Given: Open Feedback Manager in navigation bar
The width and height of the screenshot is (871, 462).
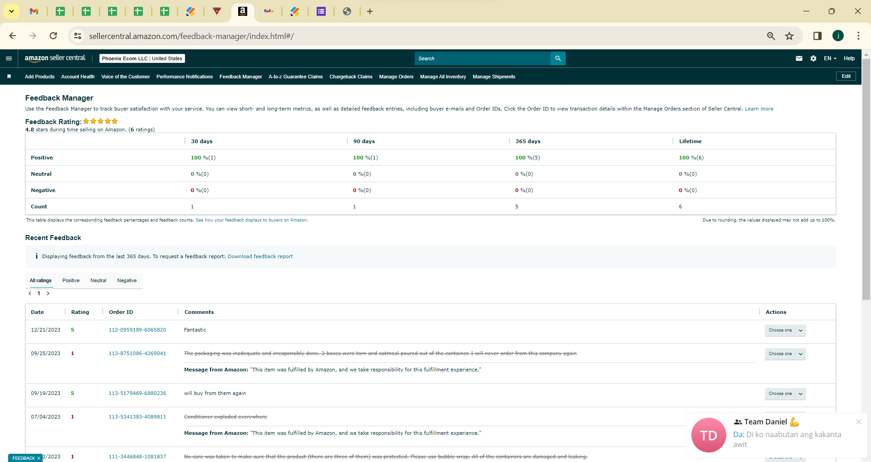Looking at the screenshot, I should click(x=241, y=77).
